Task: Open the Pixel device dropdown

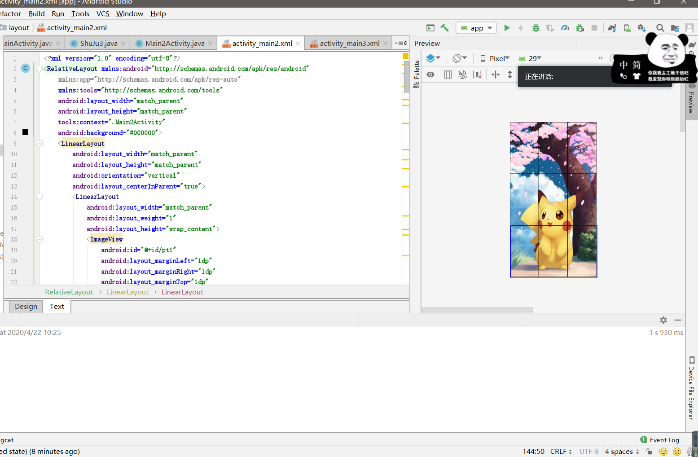Action: pyautogui.click(x=495, y=58)
